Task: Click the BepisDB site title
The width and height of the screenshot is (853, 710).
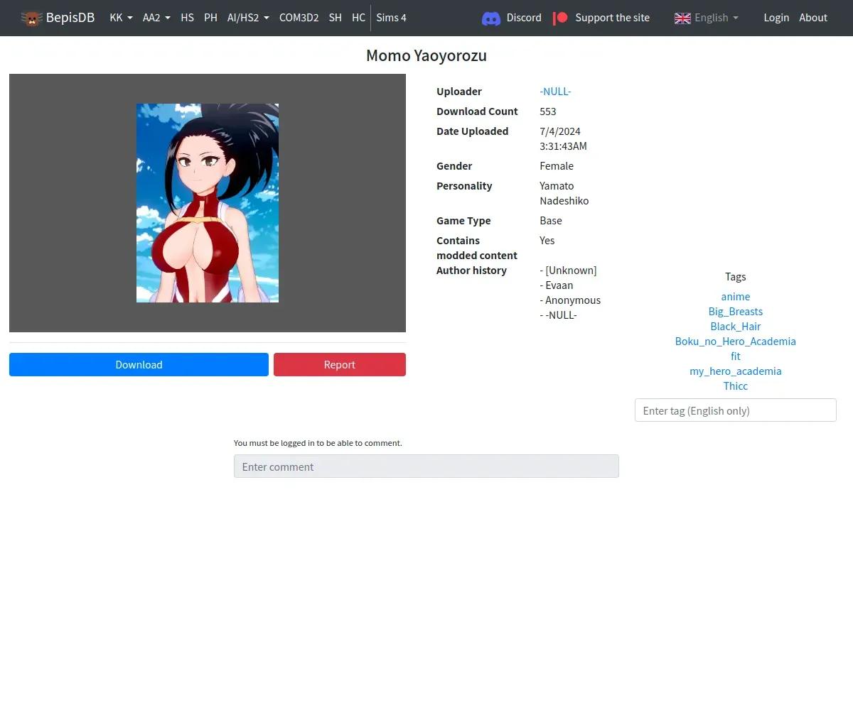Action: (70, 18)
